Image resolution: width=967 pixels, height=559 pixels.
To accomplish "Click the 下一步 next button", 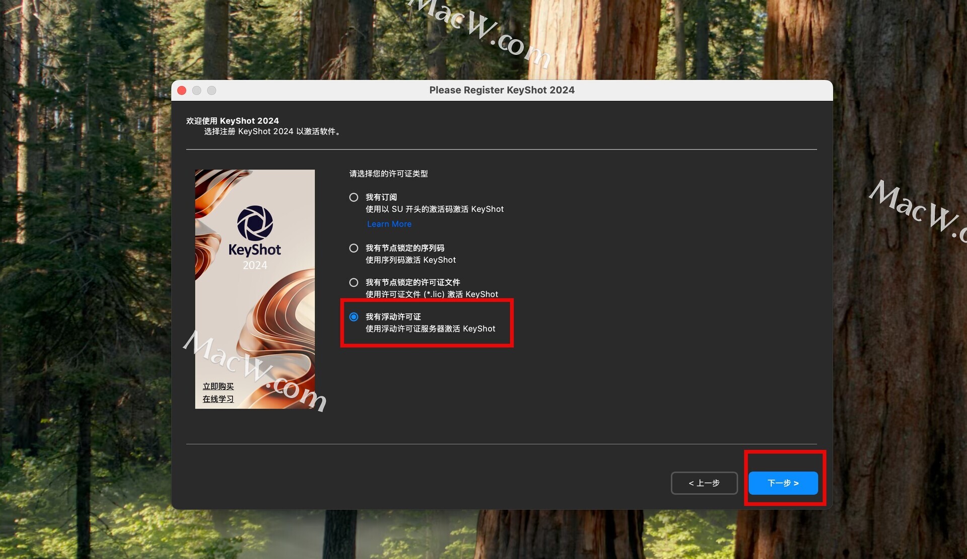I will click(783, 483).
